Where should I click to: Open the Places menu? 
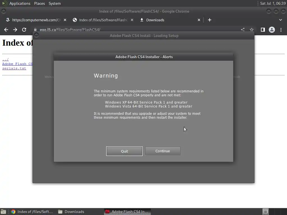click(x=39, y=3)
